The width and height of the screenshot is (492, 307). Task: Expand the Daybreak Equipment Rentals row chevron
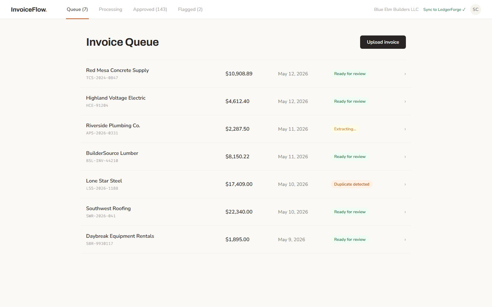[x=405, y=239]
